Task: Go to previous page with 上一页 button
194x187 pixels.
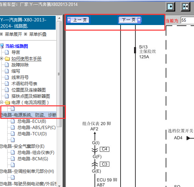Action: [78, 20]
